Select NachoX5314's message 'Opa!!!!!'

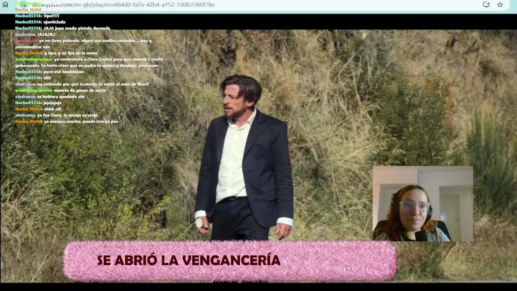point(51,16)
